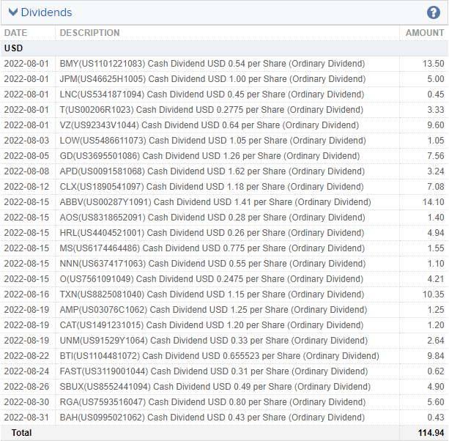Select the VZ cash dividend description
Viewport: 449px width, 441px height.
click(x=209, y=125)
